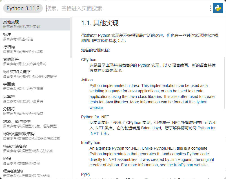This screenshot has height=179, width=226.
Task: Click the PyPy term heading
Action: 86,174
